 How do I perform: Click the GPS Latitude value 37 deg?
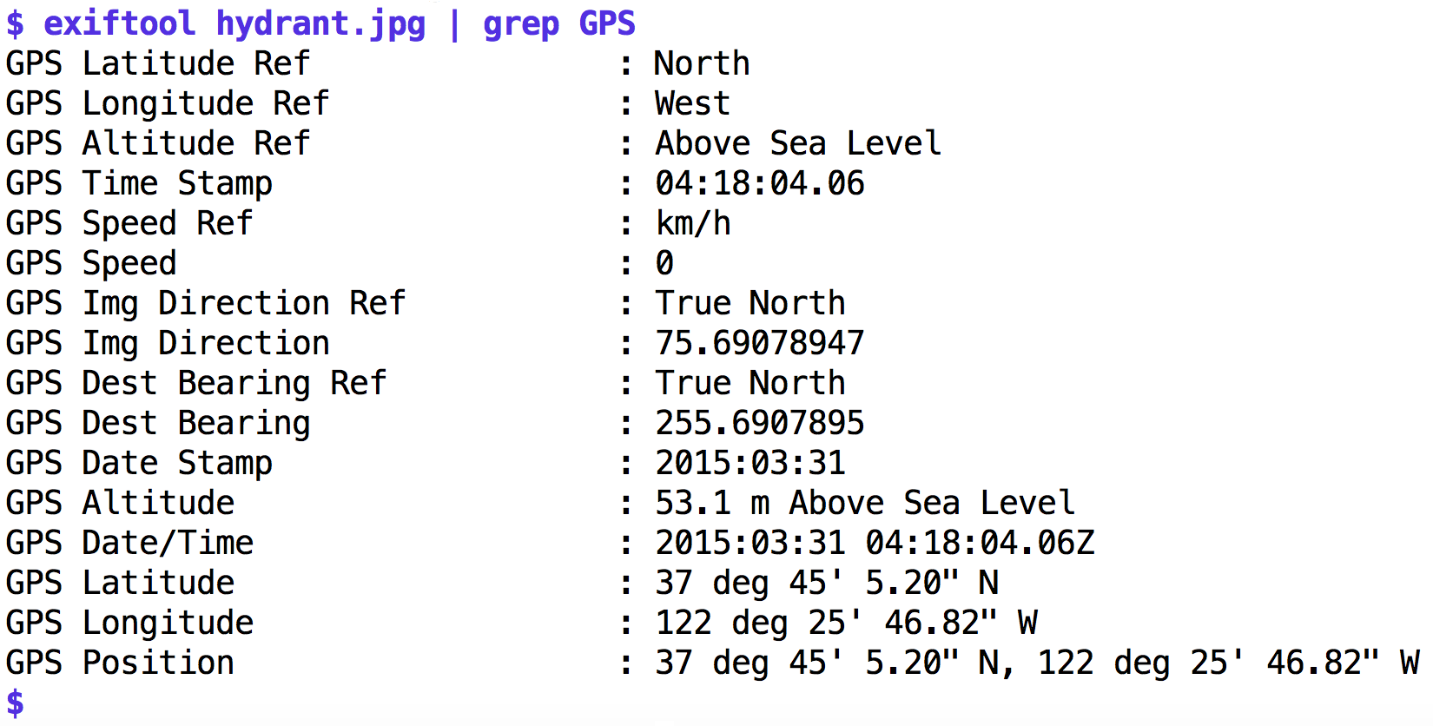(x=827, y=583)
